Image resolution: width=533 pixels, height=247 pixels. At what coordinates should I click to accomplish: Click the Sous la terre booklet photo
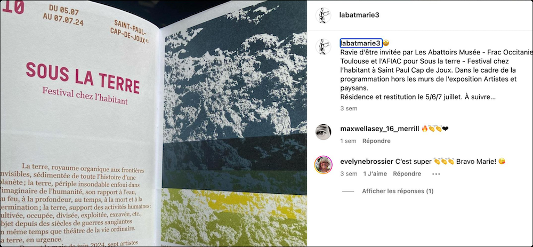[x=154, y=124]
